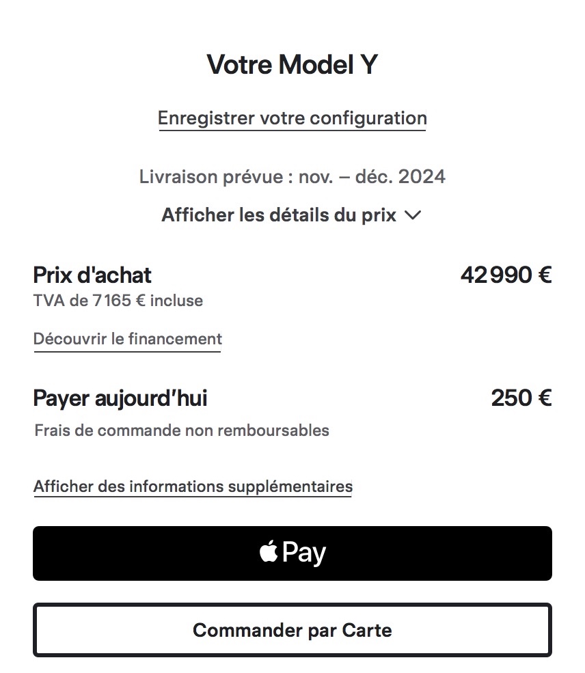Click the word "Carte" in the outlined button
The image size is (585, 673).
coord(367,630)
